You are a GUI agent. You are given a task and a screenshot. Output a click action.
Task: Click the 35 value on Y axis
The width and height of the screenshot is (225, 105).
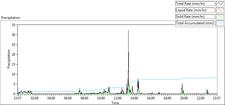click(13, 25)
